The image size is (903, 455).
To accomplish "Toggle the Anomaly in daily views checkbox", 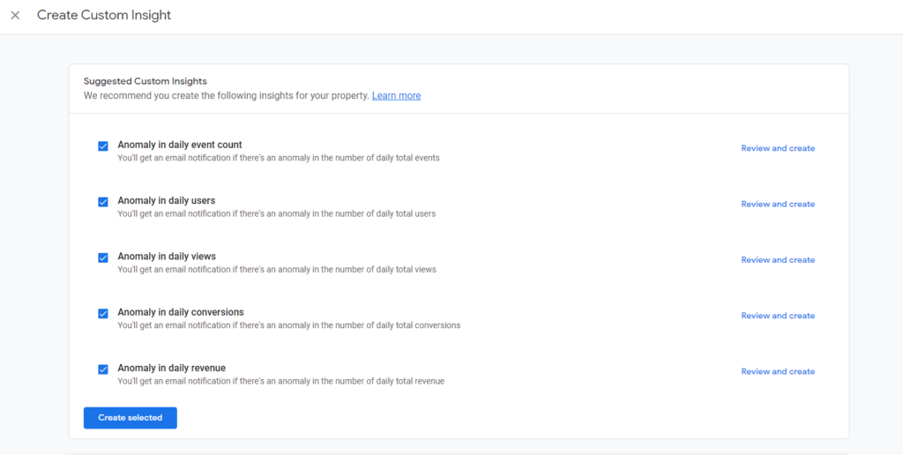I will 103,258.
